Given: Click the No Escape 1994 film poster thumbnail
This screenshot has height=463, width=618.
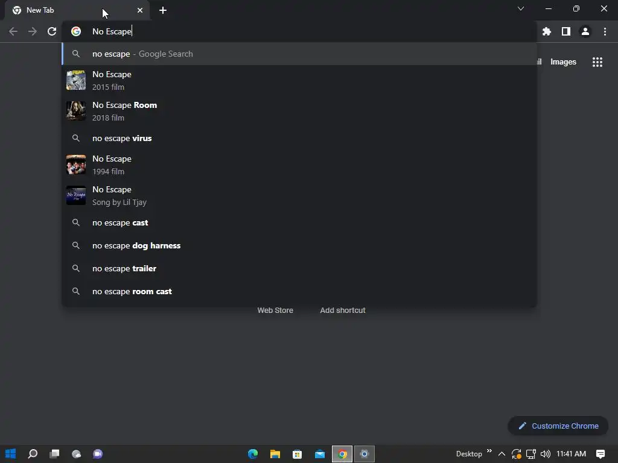Looking at the screenshot, I should [76, 165].
